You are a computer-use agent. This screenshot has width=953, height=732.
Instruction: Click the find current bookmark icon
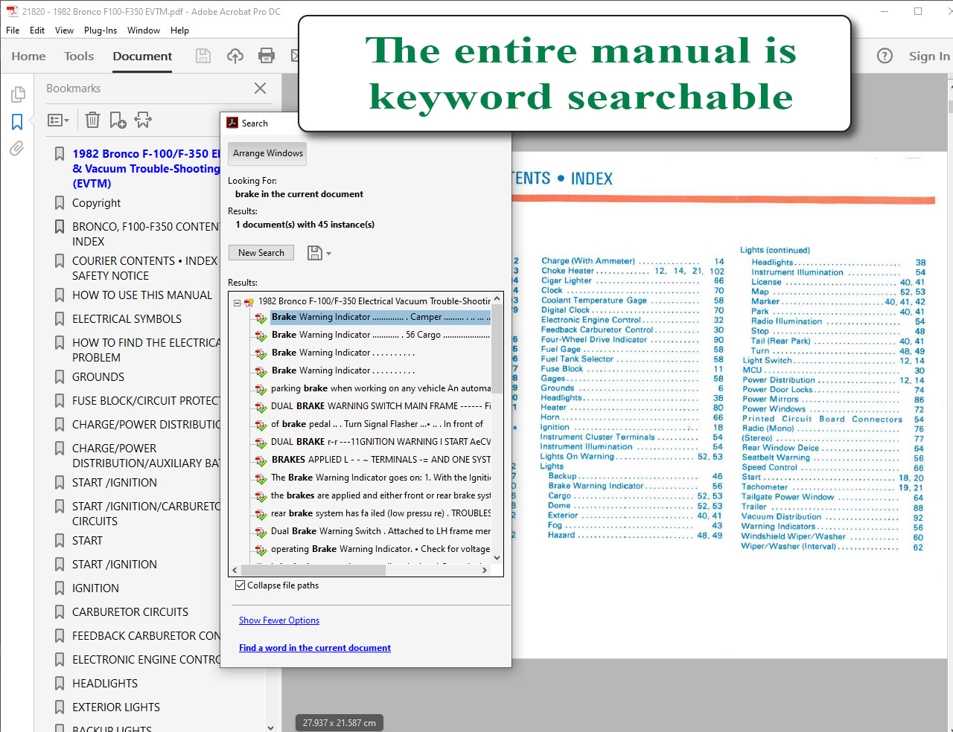click(x=143, y=120)
